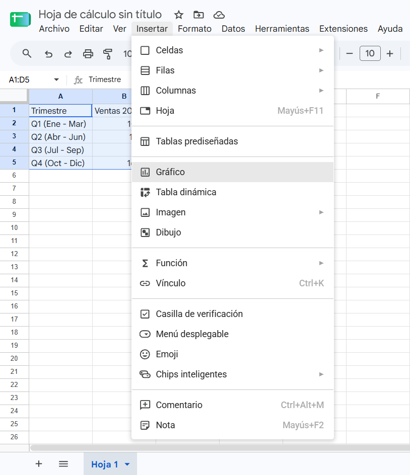Open the search menus magnifier icon

pos(27,54)
